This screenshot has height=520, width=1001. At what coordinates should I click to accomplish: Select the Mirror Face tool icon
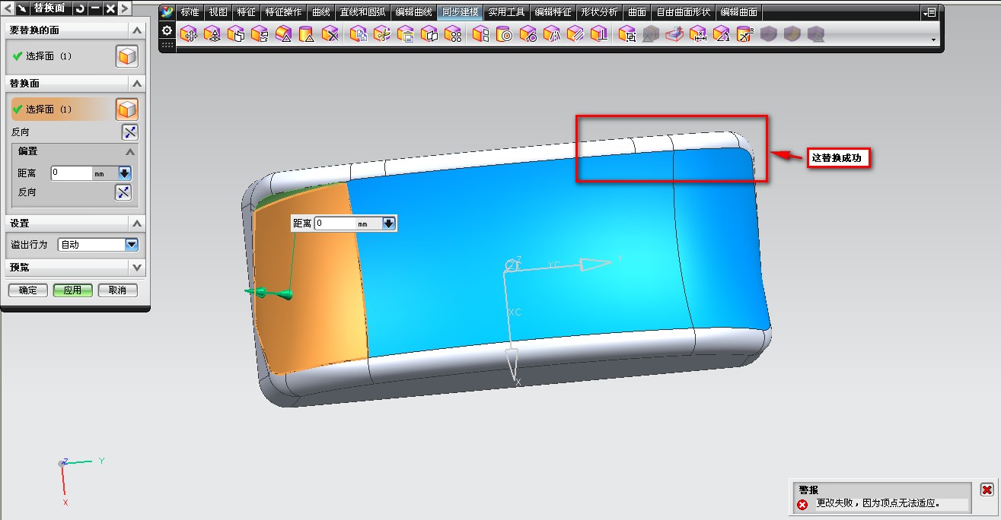429,33
